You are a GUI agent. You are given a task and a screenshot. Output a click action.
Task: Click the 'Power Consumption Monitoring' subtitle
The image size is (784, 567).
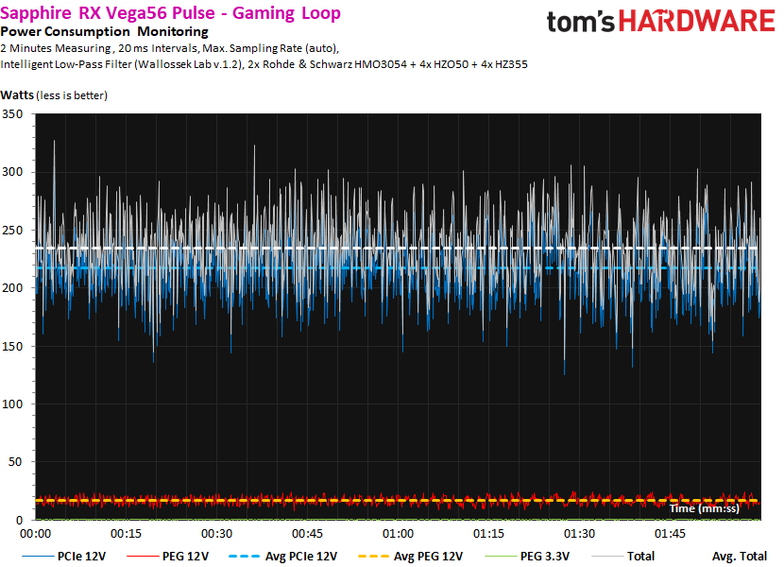(105, 31)
